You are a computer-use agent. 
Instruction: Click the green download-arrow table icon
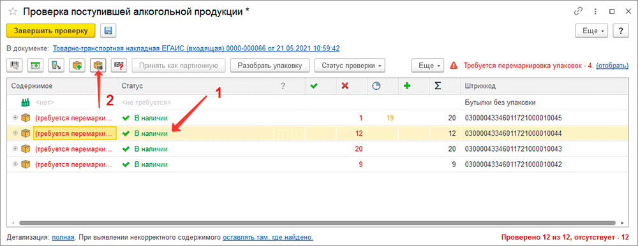[35, 66]
